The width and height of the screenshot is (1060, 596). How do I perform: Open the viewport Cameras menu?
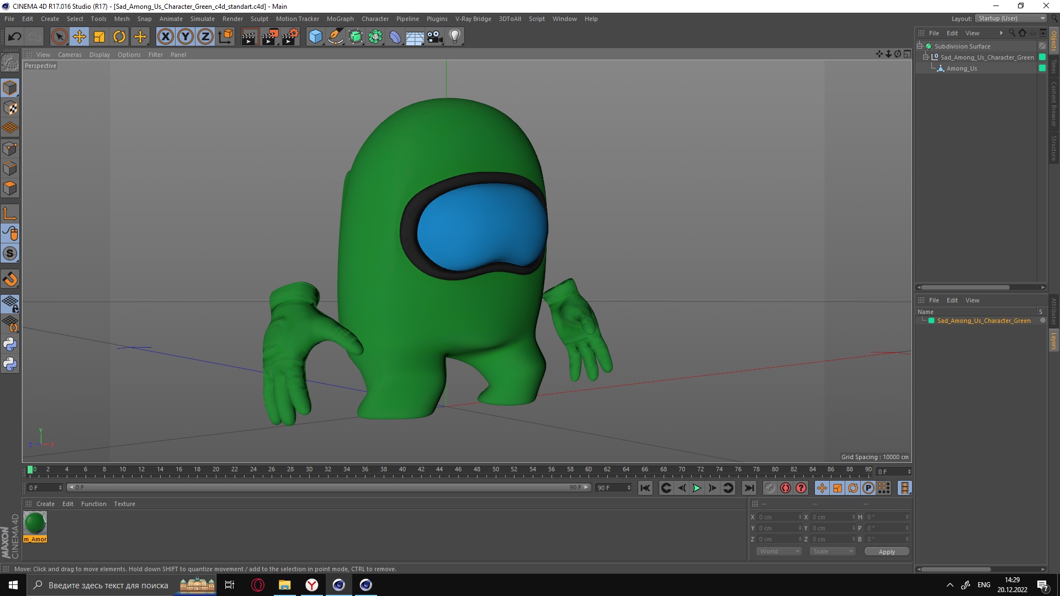click(x=70, y=55)
